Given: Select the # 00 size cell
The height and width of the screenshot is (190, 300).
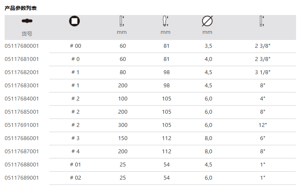Looking at the screenshot, I should coord(76,46).
